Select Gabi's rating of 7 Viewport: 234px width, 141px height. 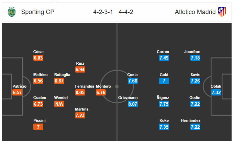[164, 81]
